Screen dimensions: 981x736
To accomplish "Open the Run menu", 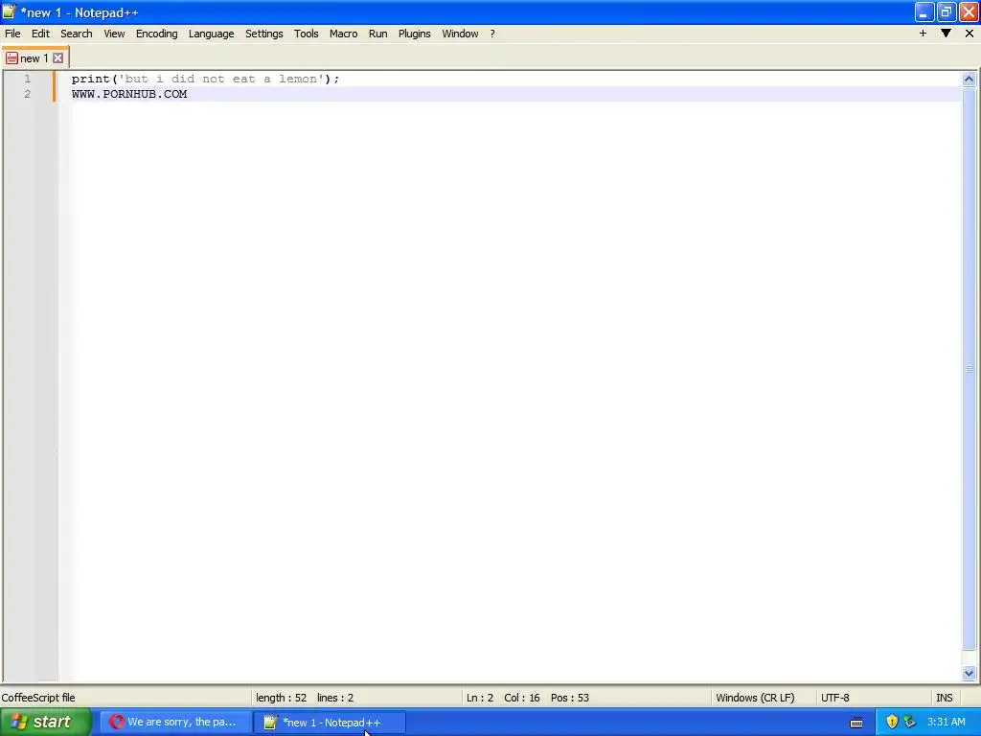I will tap(377, 34).
